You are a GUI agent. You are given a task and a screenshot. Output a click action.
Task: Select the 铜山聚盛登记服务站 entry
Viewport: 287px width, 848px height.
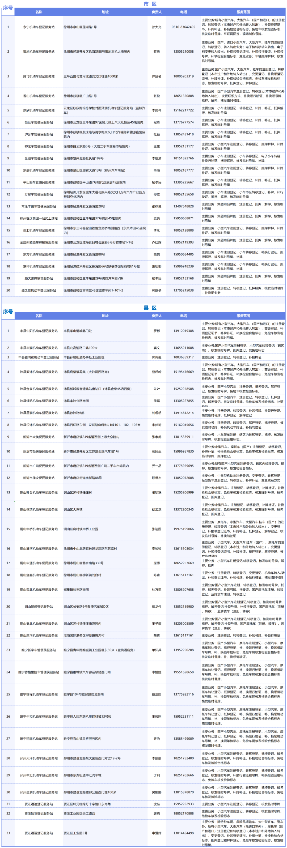[x=39, y=606]
